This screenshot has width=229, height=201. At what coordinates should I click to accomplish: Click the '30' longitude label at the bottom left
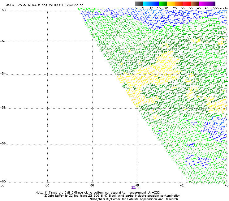pyautogui.click(x=2, y=185)
